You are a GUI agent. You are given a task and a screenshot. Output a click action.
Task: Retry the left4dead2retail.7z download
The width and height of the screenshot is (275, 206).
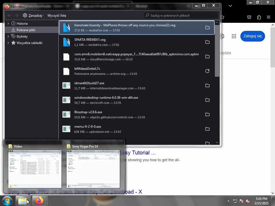(207, 71)
